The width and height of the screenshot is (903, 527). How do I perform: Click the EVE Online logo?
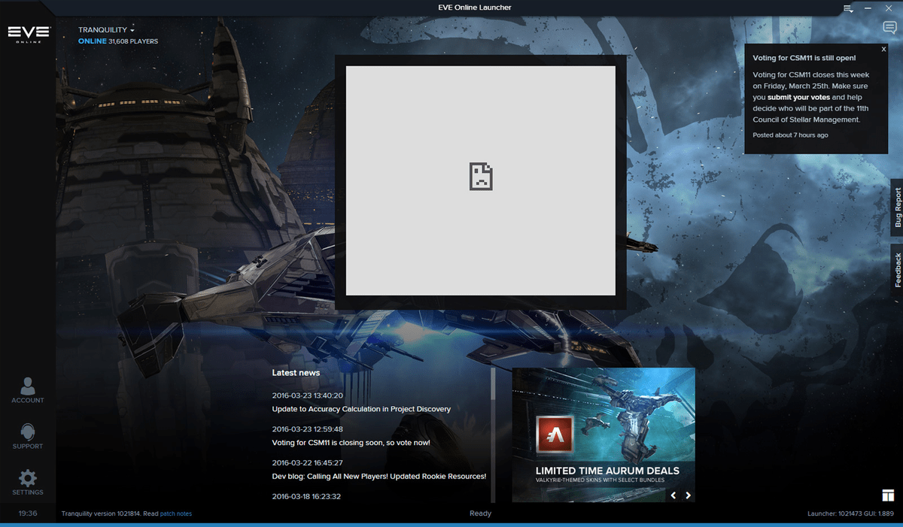[28, 32]
